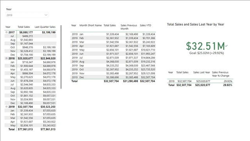Image resolution: width=250 pixels, height=141 pixels.
Task: Collapse the 2018 year row in matrix
Action: coord(7,58)
